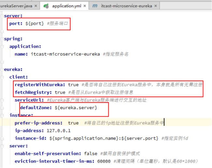Click the 'true' value of registerWithEureka
This screenshot has height=168, width=212.
(x=73, y=85)
